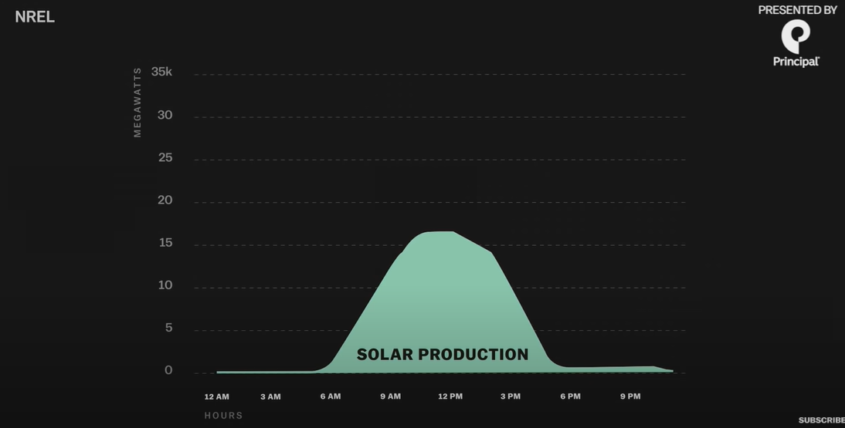Click the 9 PM time label
Screen dimensions: 845x428
coord(630,396)
